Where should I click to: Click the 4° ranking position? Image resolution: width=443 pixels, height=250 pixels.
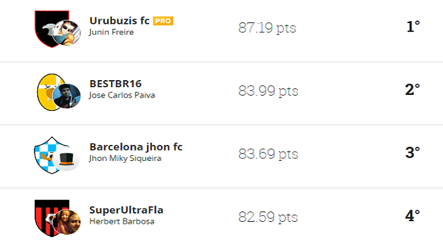(x=412, y=216)
